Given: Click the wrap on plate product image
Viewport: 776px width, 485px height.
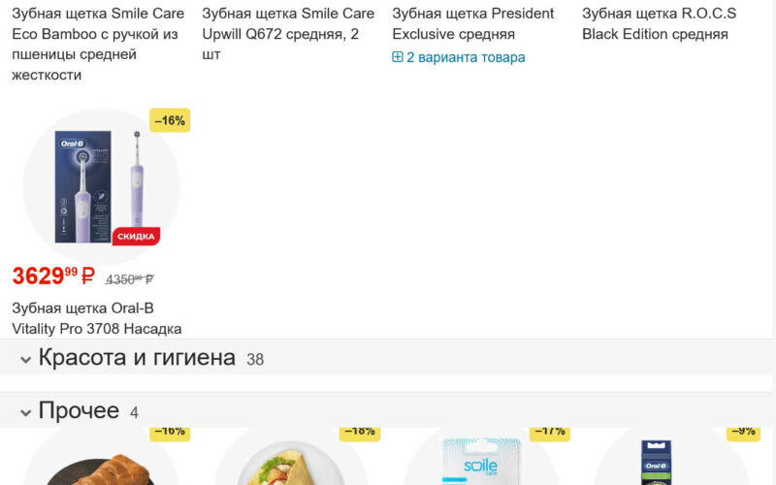Looking at the screenshot, I should (291, 463).
